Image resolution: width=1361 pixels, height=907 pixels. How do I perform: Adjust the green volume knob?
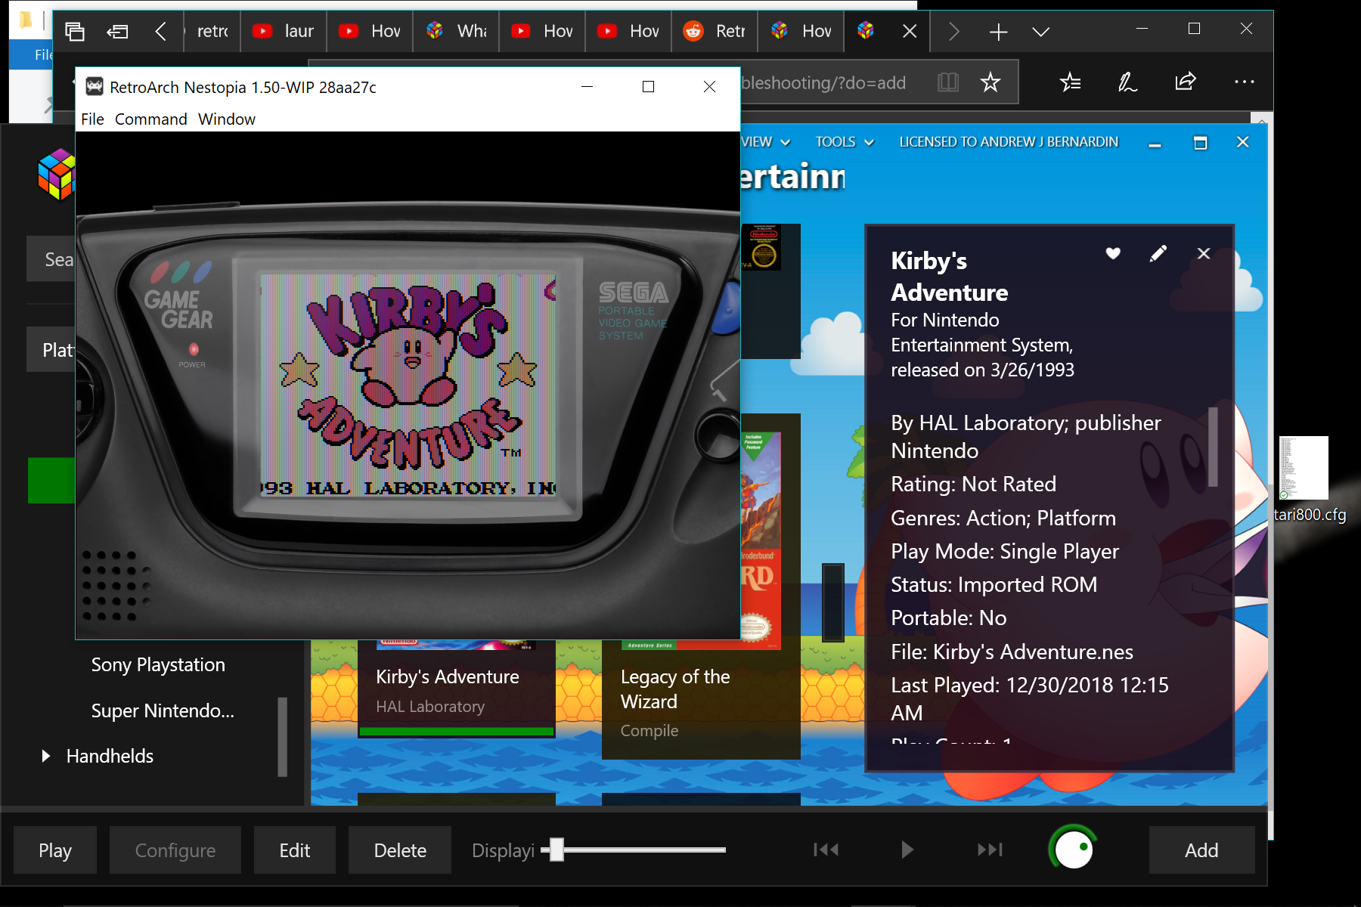[1073, 849]
